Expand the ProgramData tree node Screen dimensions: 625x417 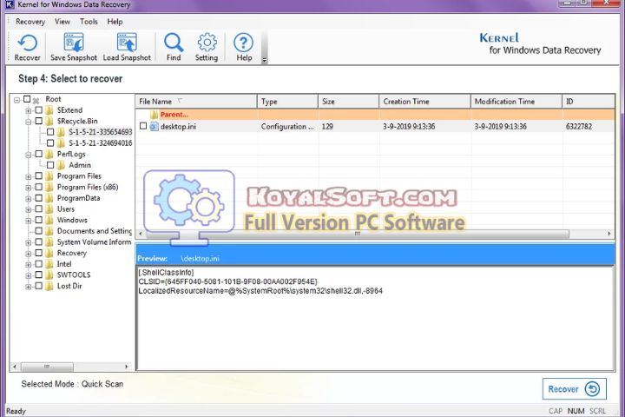(x=29, y=199)
